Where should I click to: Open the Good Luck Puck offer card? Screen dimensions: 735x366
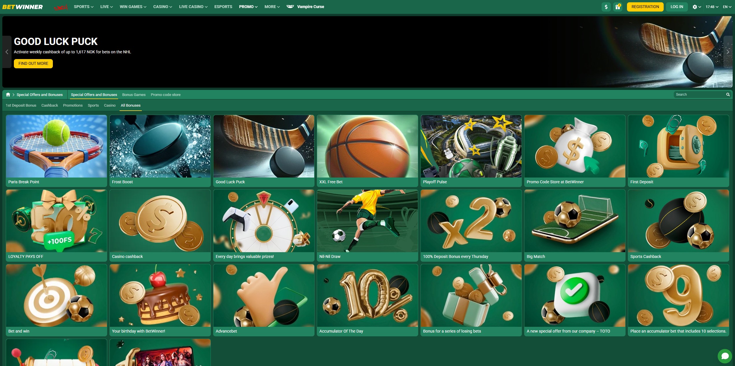tap(264, 151)
